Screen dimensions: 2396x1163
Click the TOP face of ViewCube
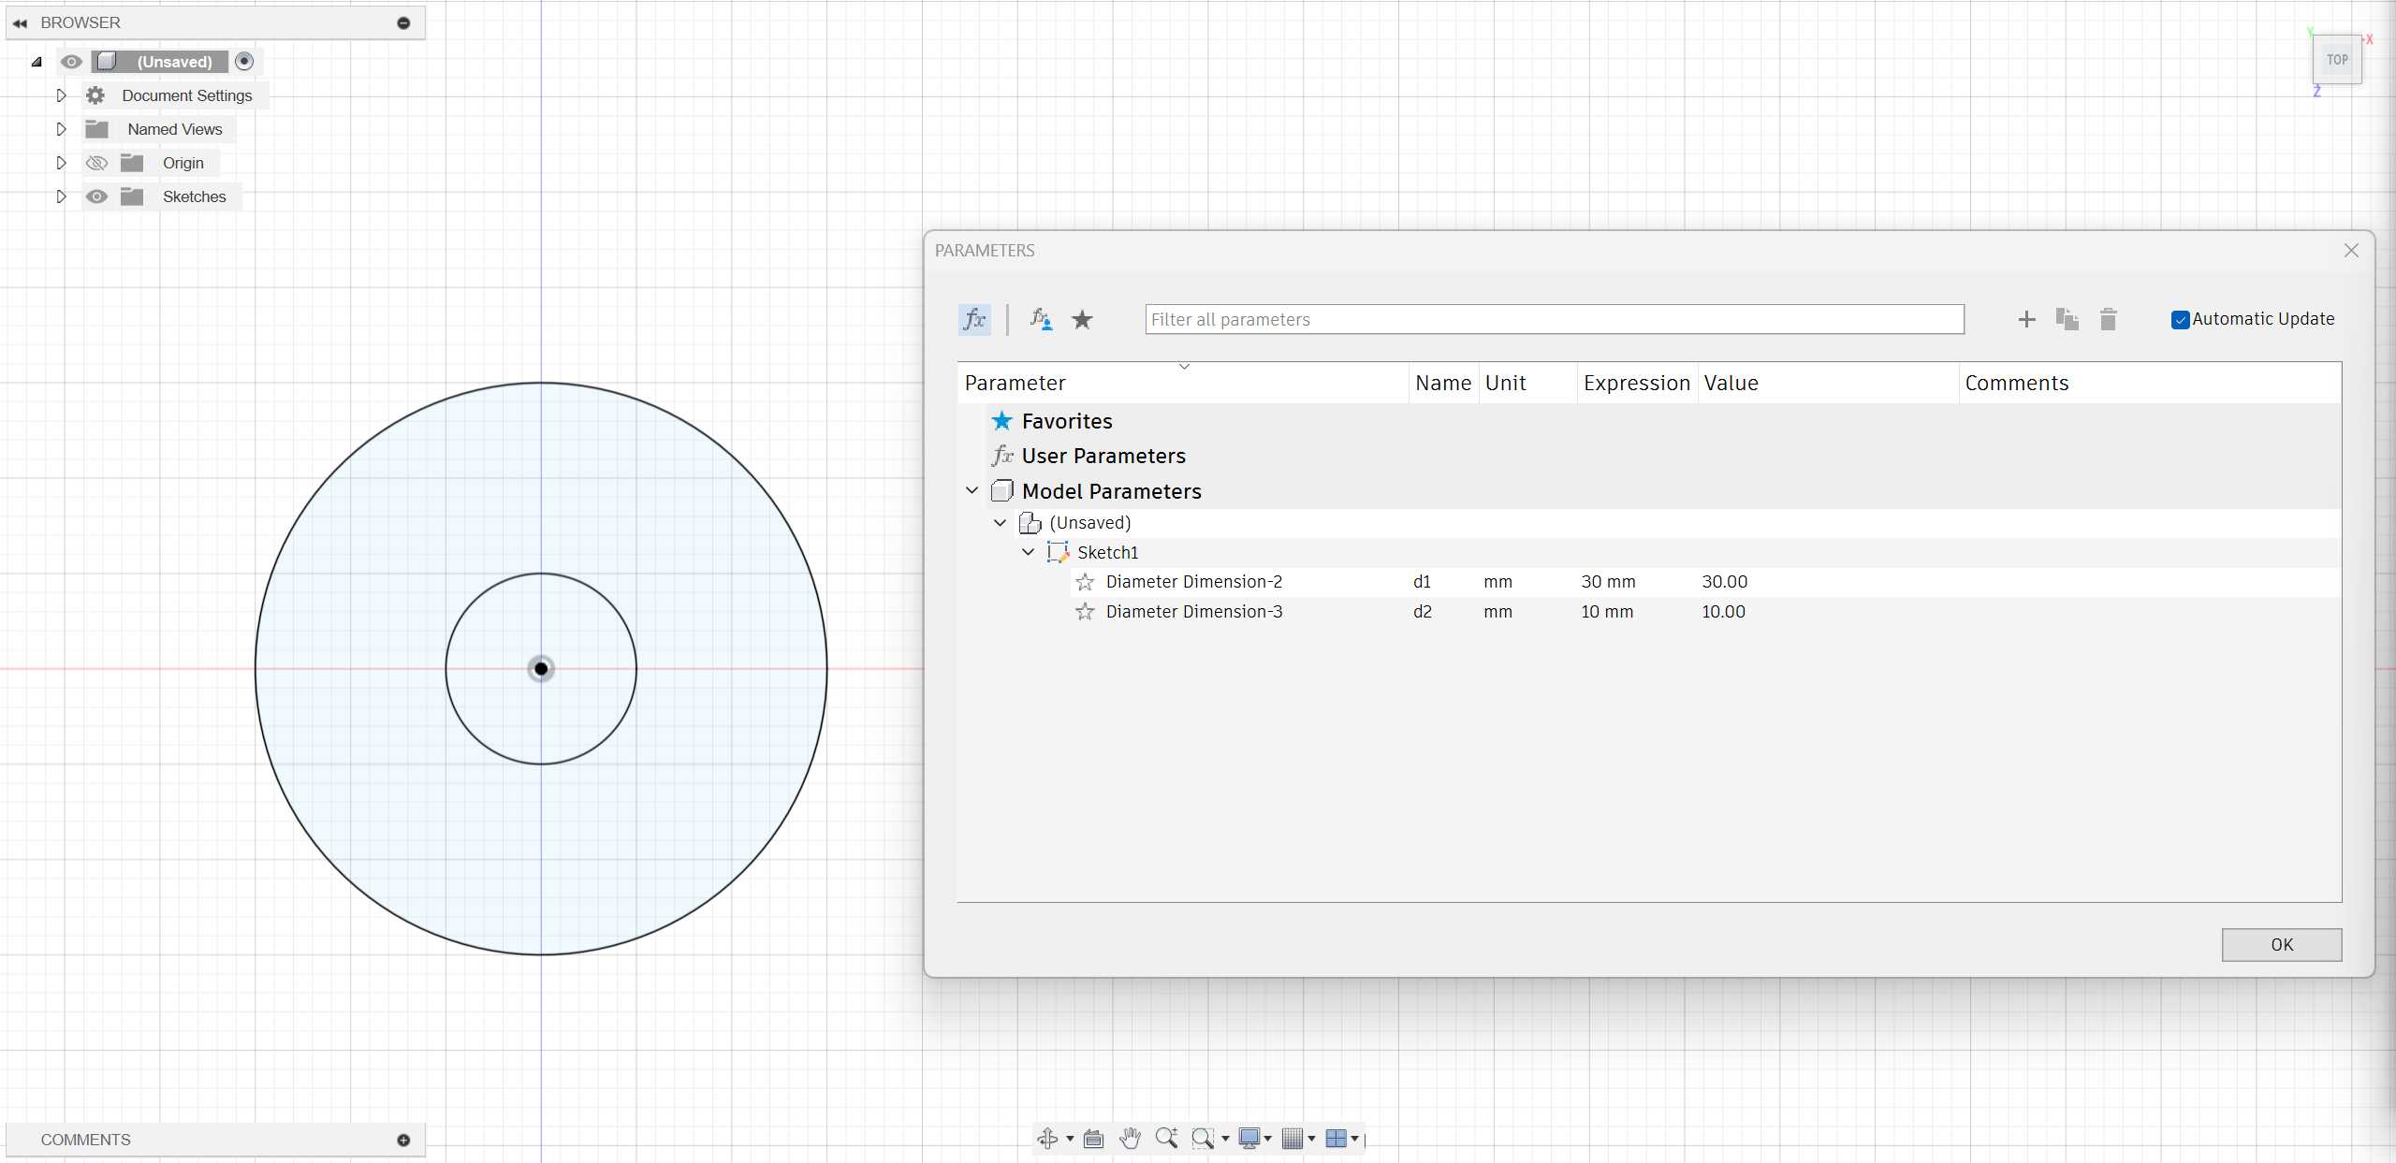(2337, 60)
